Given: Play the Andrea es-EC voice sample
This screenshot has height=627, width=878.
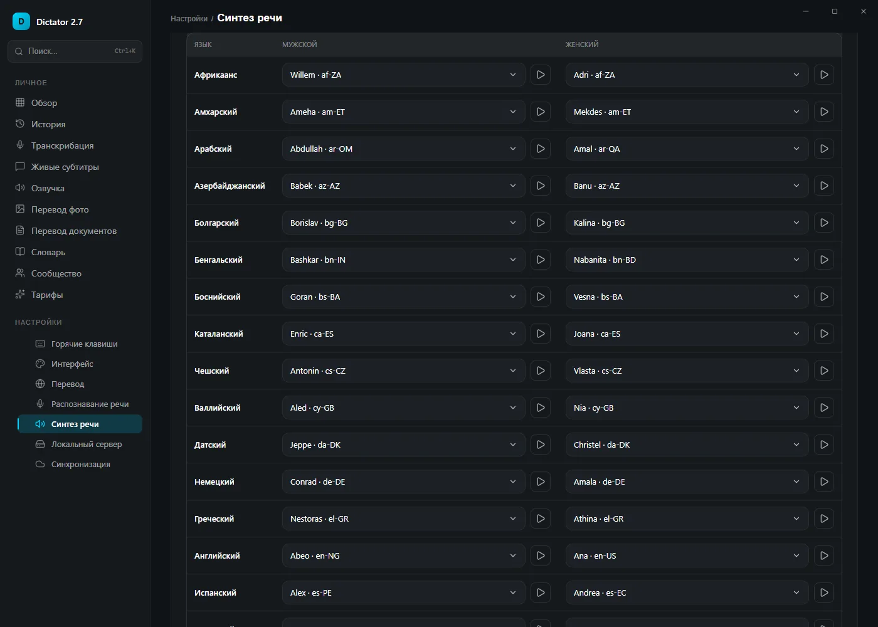Looking at the screenshot, I should [x=824, y=593].
